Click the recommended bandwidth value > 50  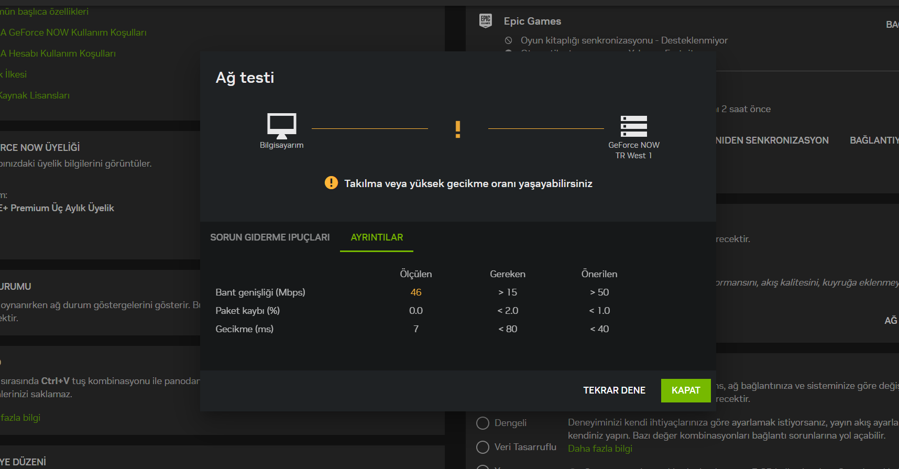coord(599,292)
